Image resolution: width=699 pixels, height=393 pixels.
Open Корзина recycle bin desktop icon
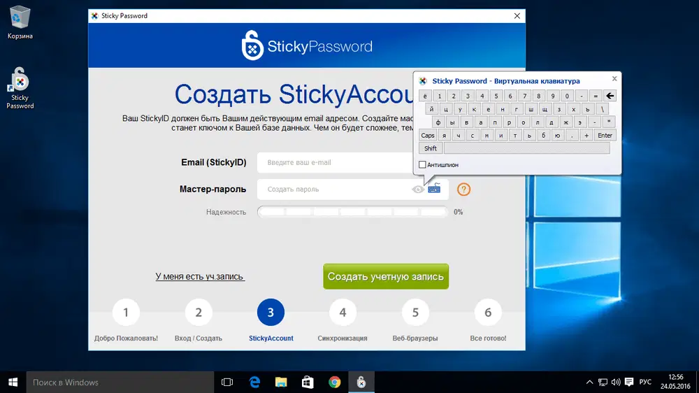[x=20, y=22]
